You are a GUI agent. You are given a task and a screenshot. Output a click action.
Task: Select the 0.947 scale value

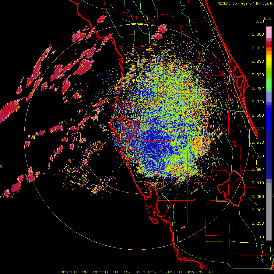tap(258, 48)
